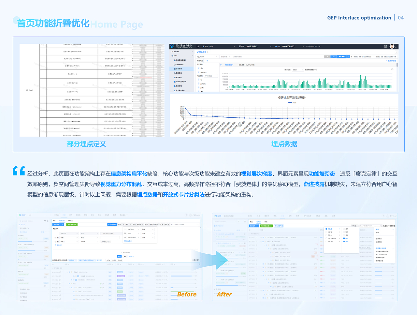Open the 环境 GEP(正式环境) dropdown

(x=255, y=46)
